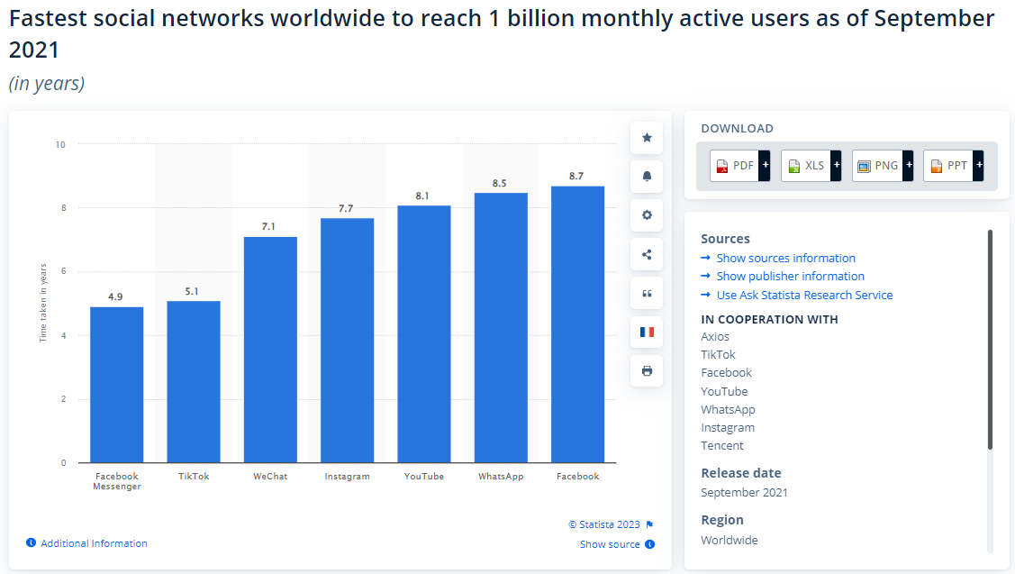This screenshot has width=1015, height=574.
Task: Open Use Ask Statista Research Service
Action: point(804,295)
